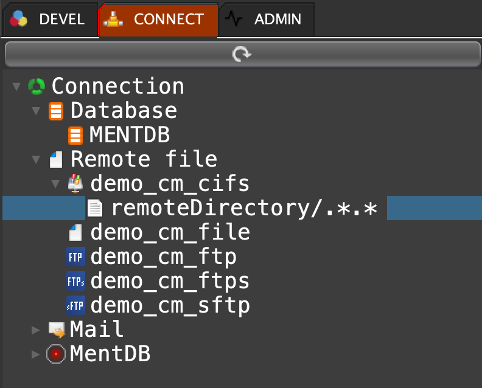482x388 pixels.
Task: Switch to the DEVEL tab
Action: (x=49, y=19)
